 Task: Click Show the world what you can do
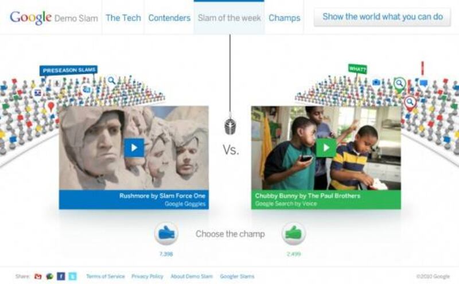[x=382, y=17]
